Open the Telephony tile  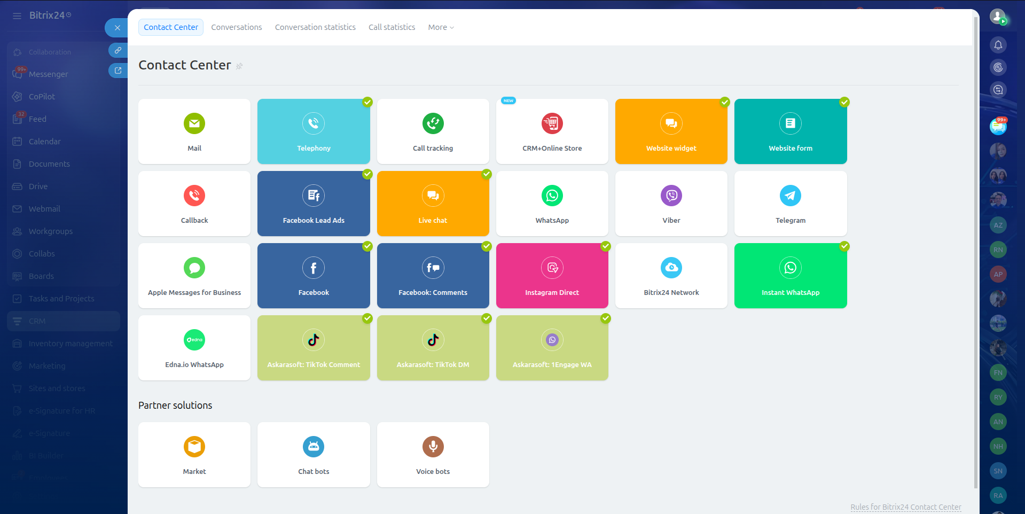coord(314,131)
